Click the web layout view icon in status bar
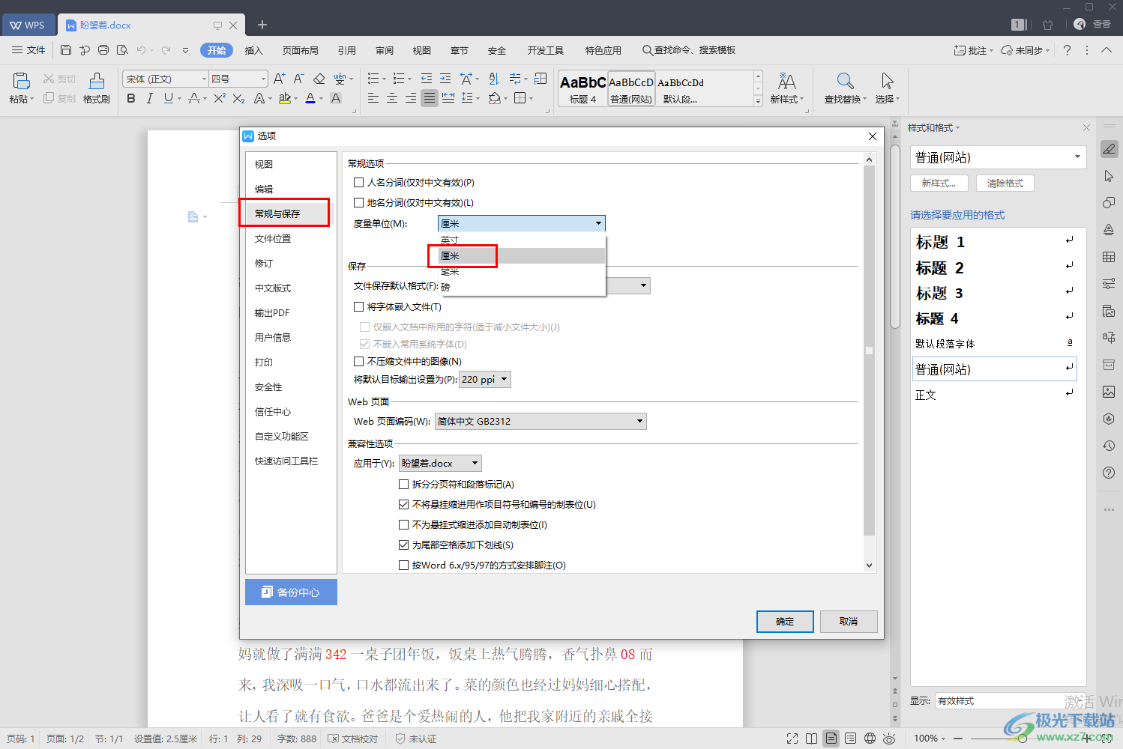1123x749 pixels. [870, 739]
